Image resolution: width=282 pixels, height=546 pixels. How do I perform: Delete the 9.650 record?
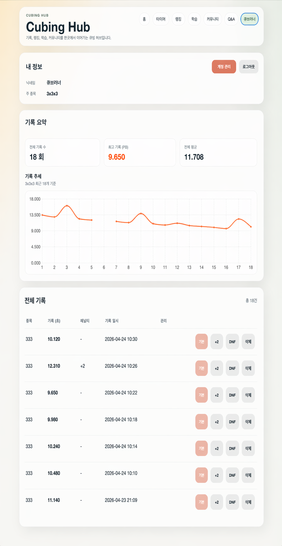point(248,395)
